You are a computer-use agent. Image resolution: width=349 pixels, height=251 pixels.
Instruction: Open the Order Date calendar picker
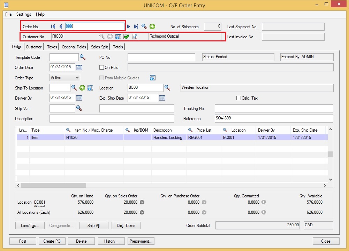(79, 67)
